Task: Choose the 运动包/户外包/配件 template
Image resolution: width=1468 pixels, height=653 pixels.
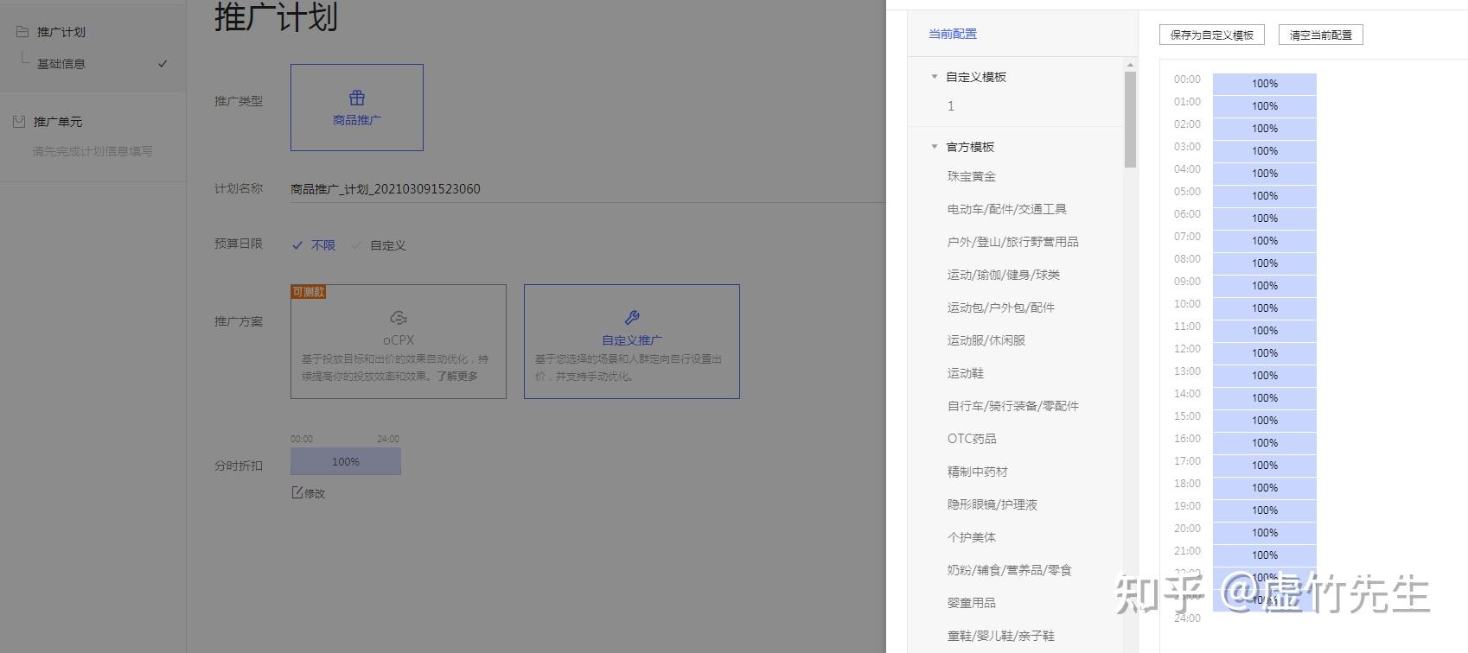Action: pyautogui.click(x=1001, y=307)
